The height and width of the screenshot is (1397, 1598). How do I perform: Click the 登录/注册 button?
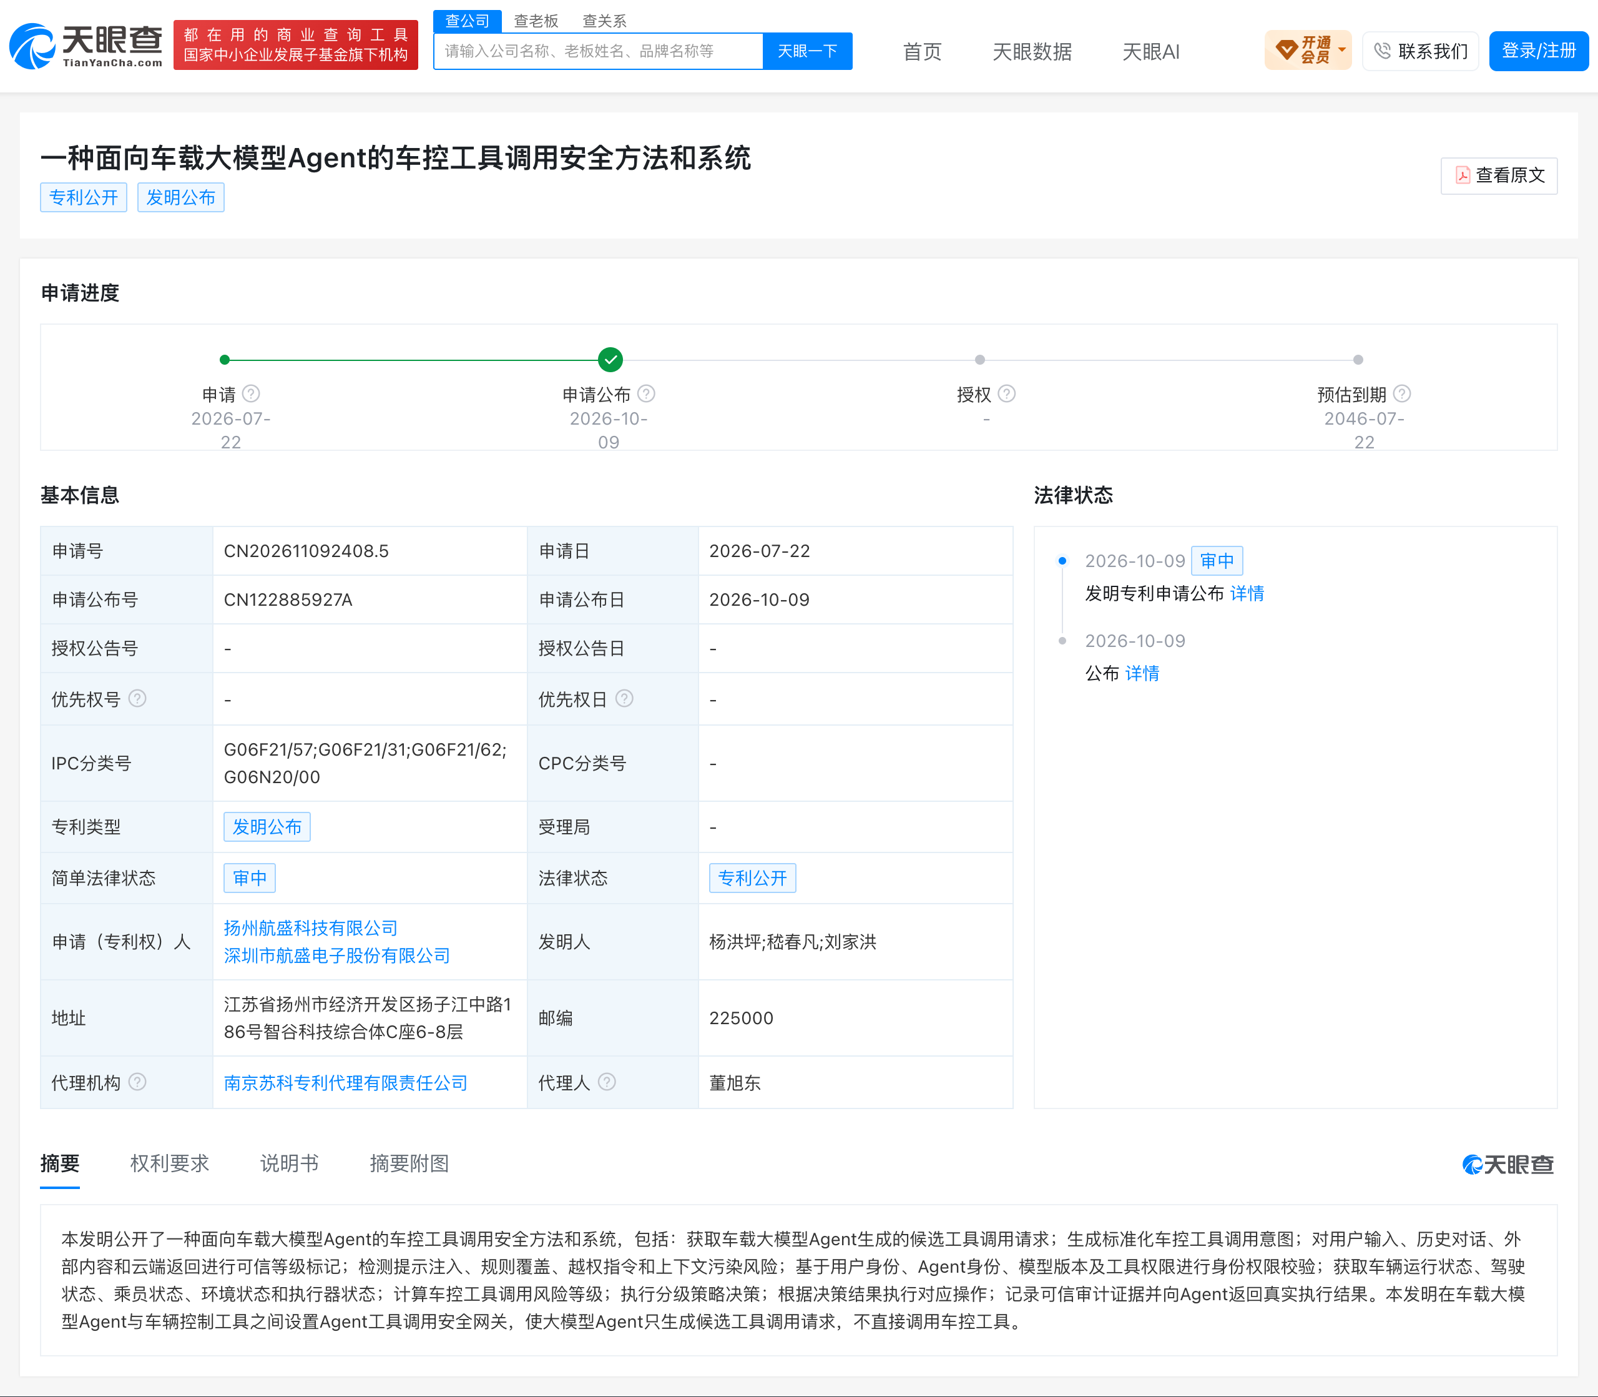(1539, 51)
